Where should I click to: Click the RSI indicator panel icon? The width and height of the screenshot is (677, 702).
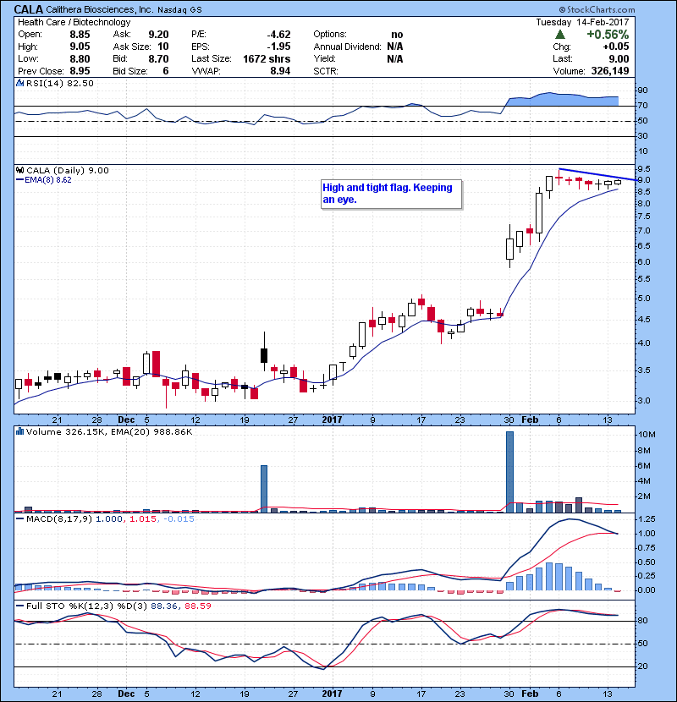click(x=20, y=83)
